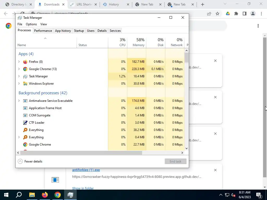Viewport: 267px width, 200px height.
Task: Click the CTF Loader pen icon
Action: click(x=25, y=123)
